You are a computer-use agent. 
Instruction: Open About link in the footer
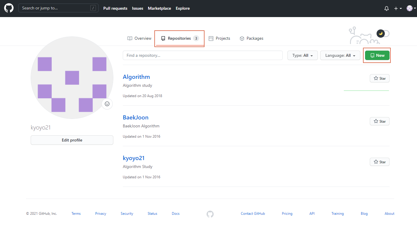point(389,214)
